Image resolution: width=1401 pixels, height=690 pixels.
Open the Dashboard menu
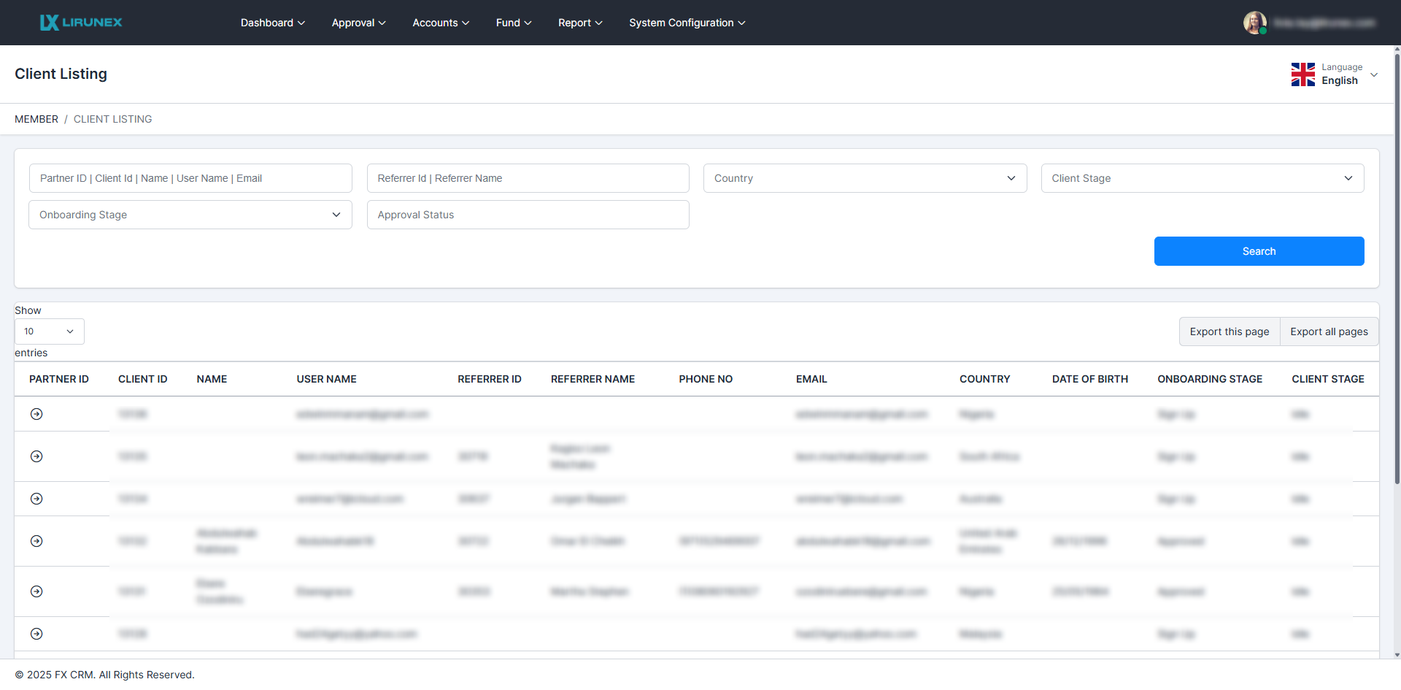point(272,23)
